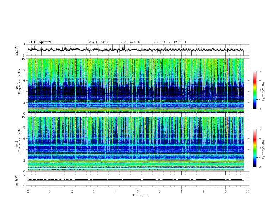The width and height of the screenshot is (279, 215).
Task: Click the 'start UT = 12:10:1' text
Action: pyautogui.click(x=170, y=42)
